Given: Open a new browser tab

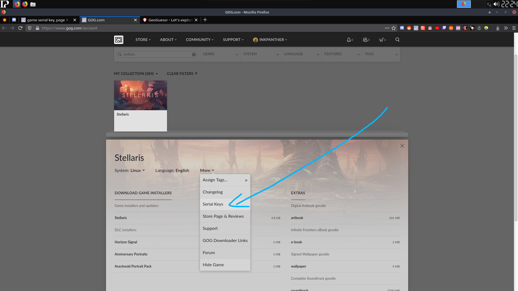Looking at the screenshot, I should (x=205, y=20).
